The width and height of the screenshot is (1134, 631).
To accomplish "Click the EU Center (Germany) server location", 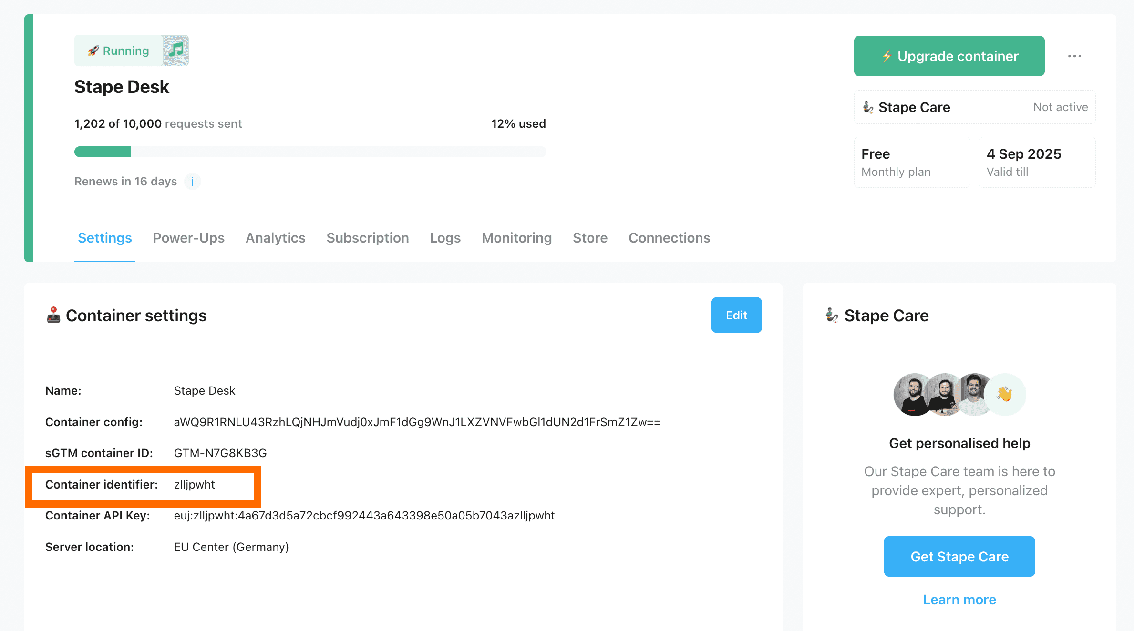I will 231,547.
